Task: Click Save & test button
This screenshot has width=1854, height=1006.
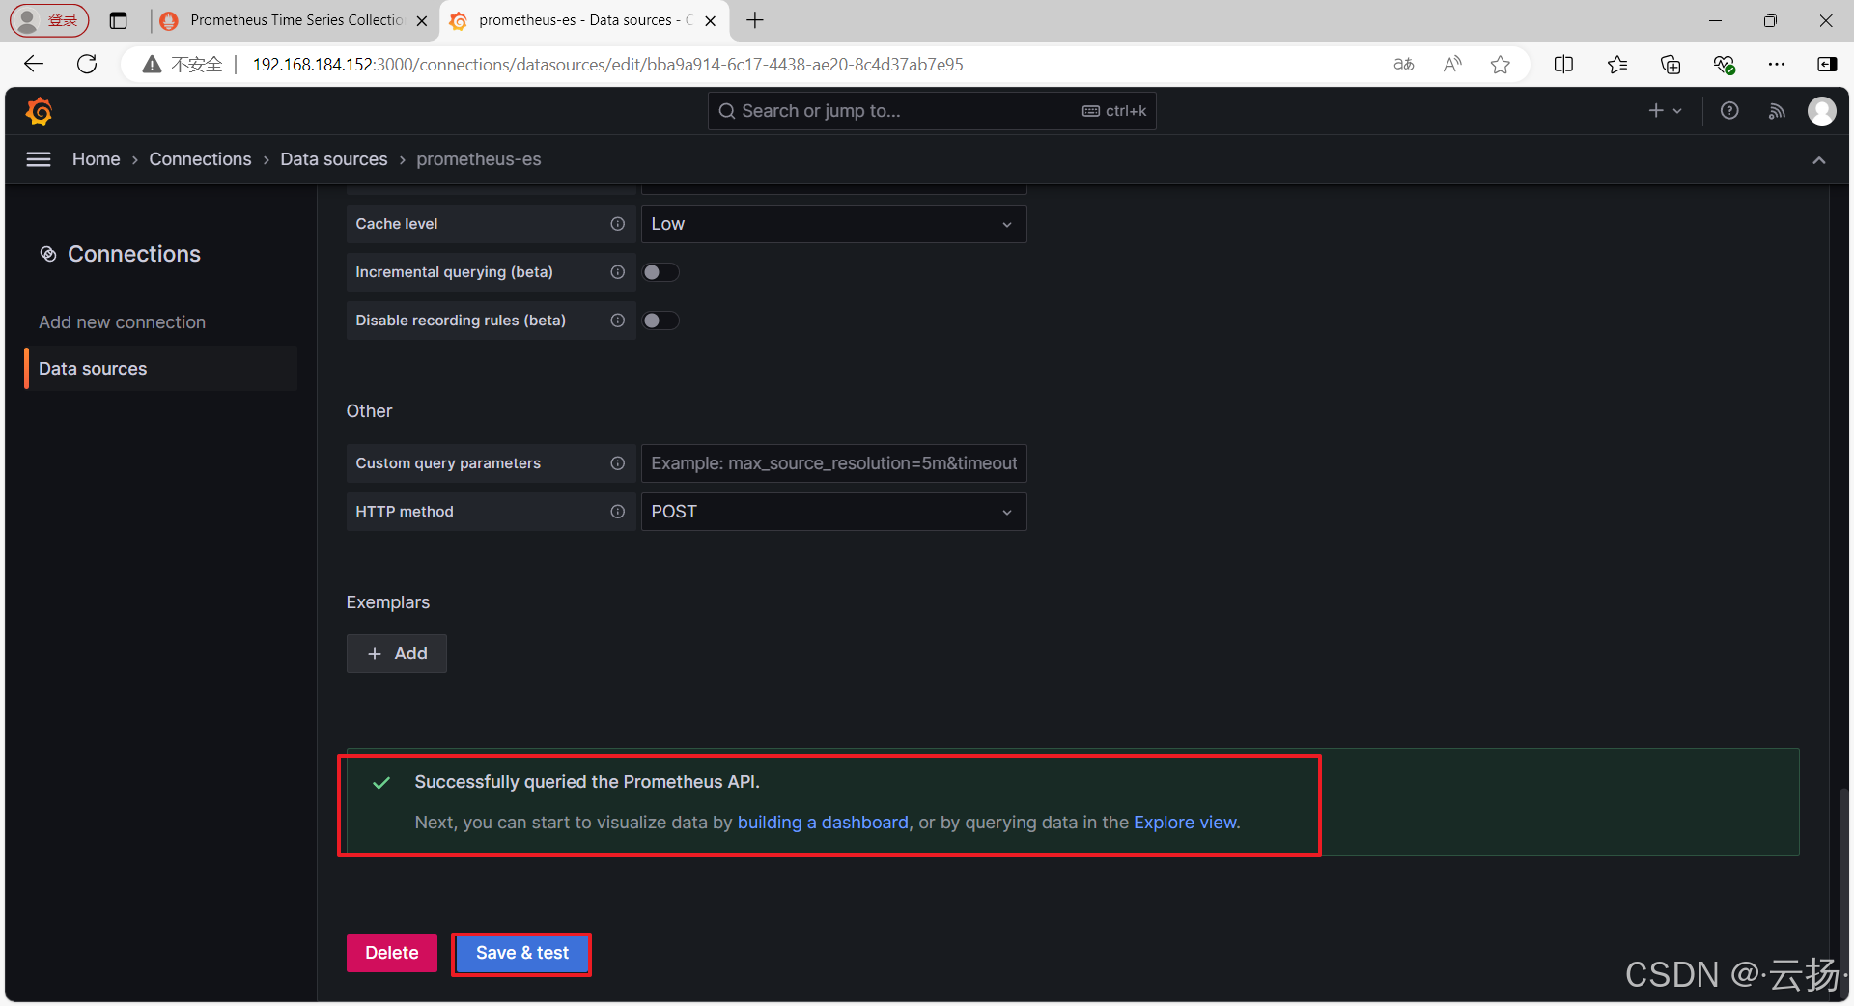Action: [521, 953]
